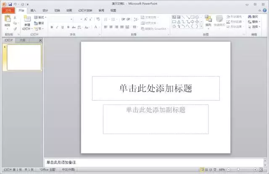The image size is (269, 174).
Task: Open the Layout (版式) dropdown
Action: tap(40, 17)
